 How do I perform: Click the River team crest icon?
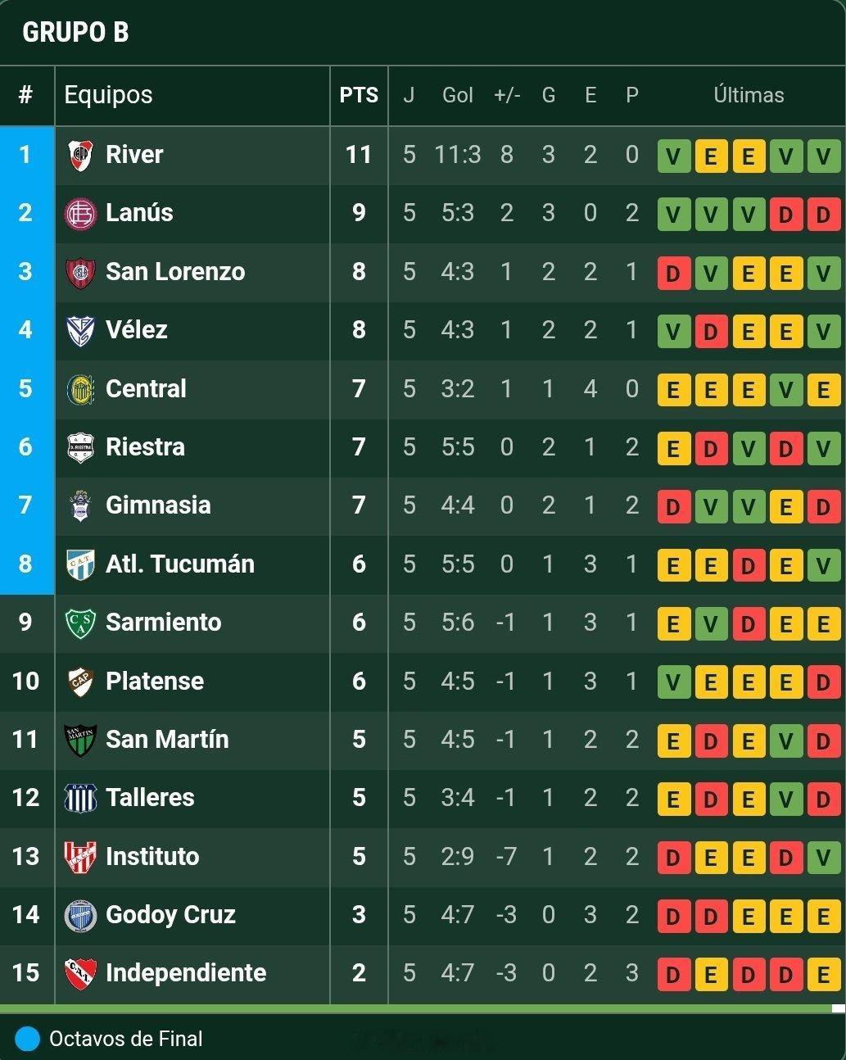click(80, 155)
